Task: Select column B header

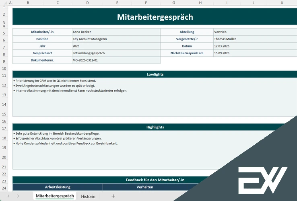Action: (x=28, y=3)
